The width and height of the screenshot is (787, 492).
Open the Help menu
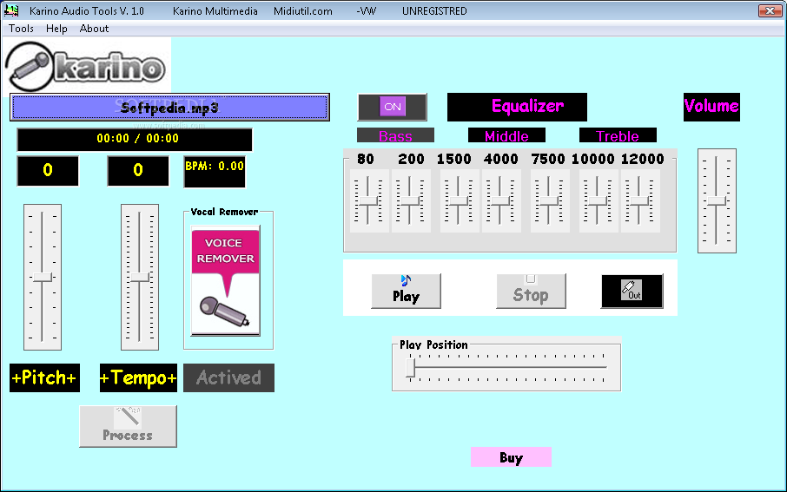56,29
